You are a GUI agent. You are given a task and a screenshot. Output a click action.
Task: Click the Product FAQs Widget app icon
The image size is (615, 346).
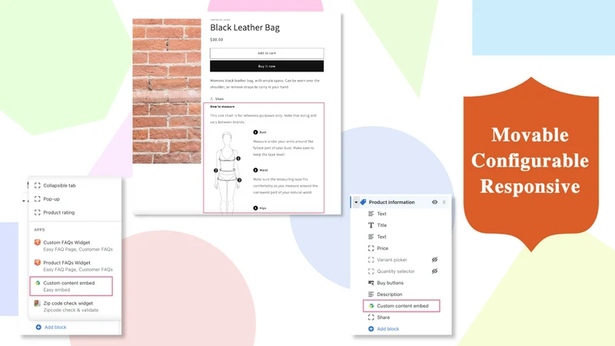(37, 262)
